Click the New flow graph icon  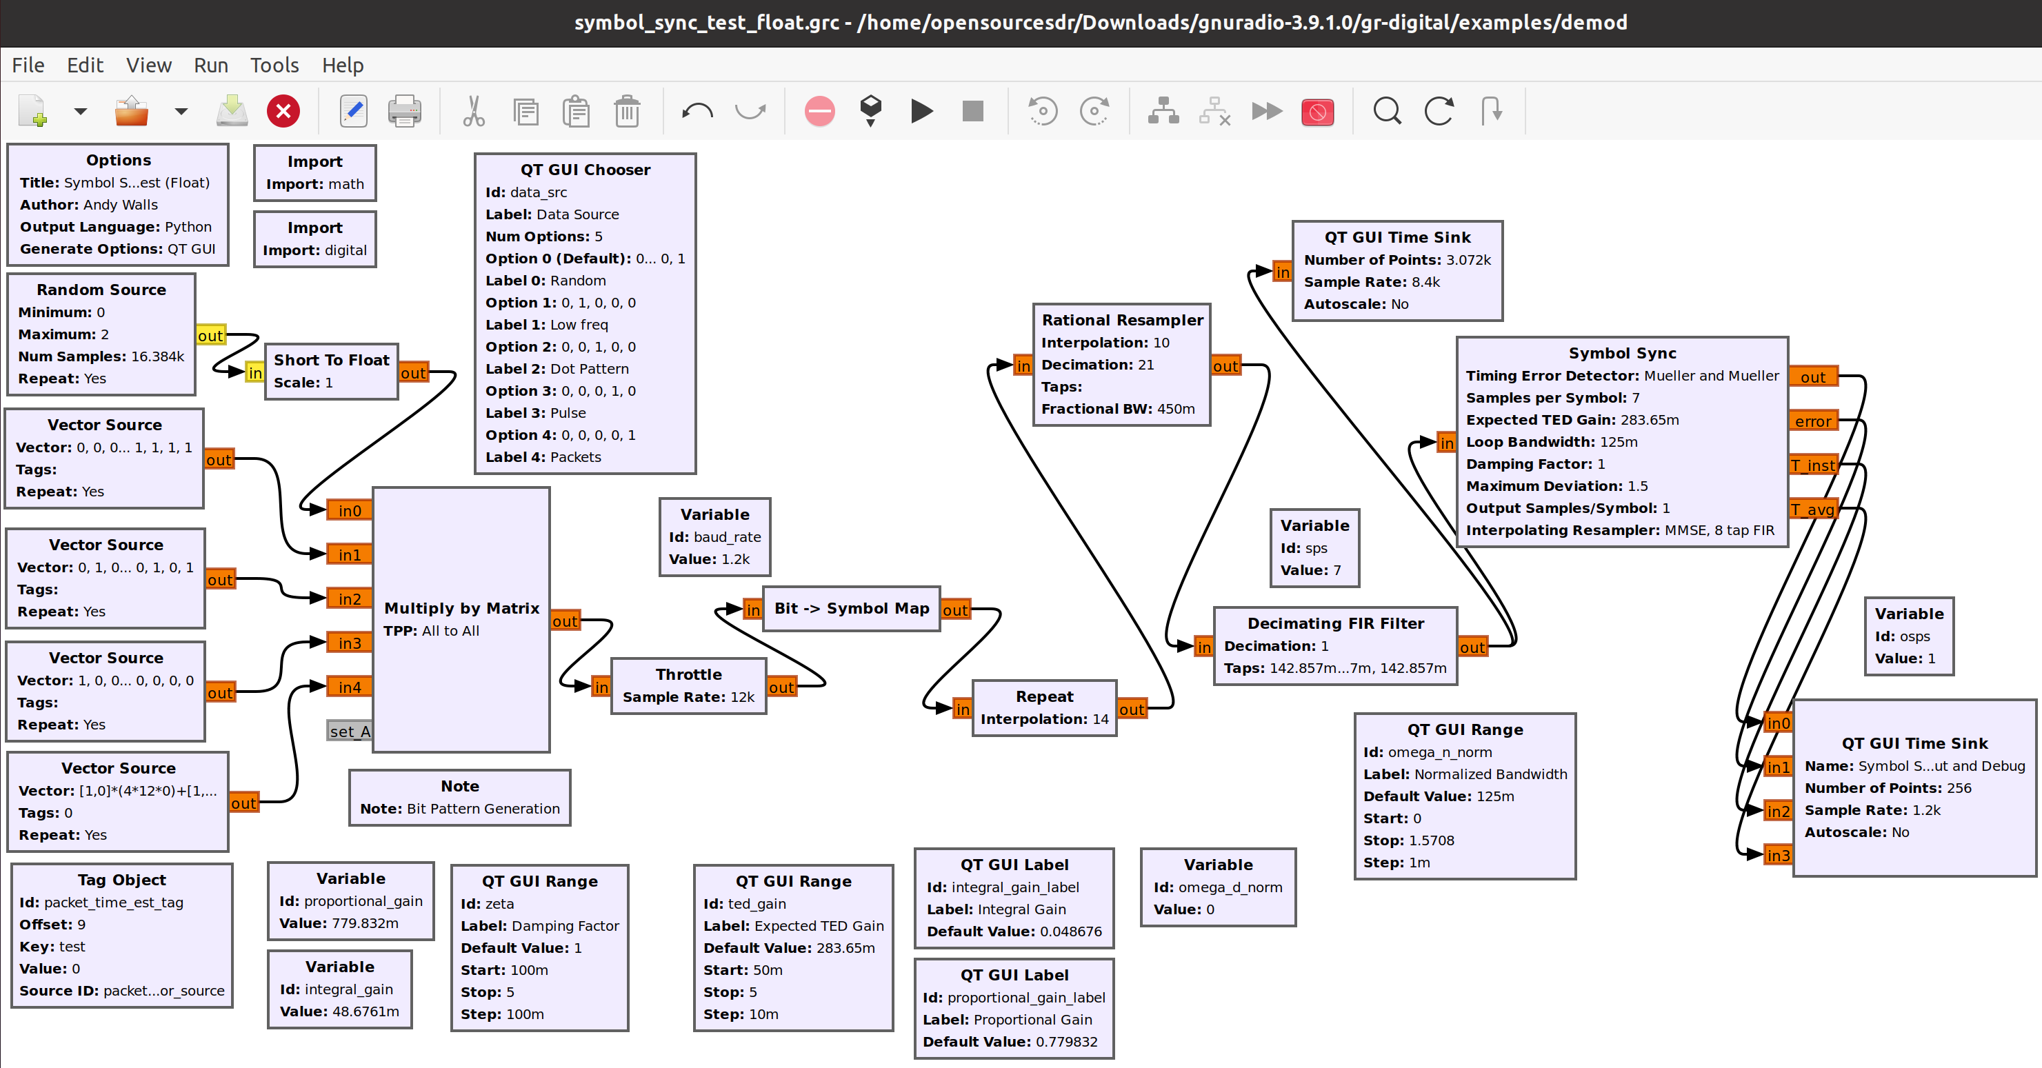(x=33, y=111)
